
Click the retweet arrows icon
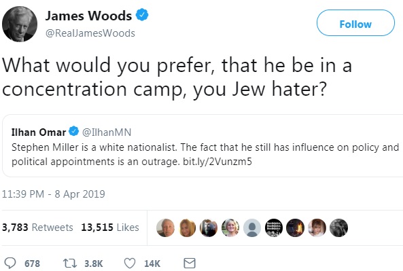tap(70, 264)
